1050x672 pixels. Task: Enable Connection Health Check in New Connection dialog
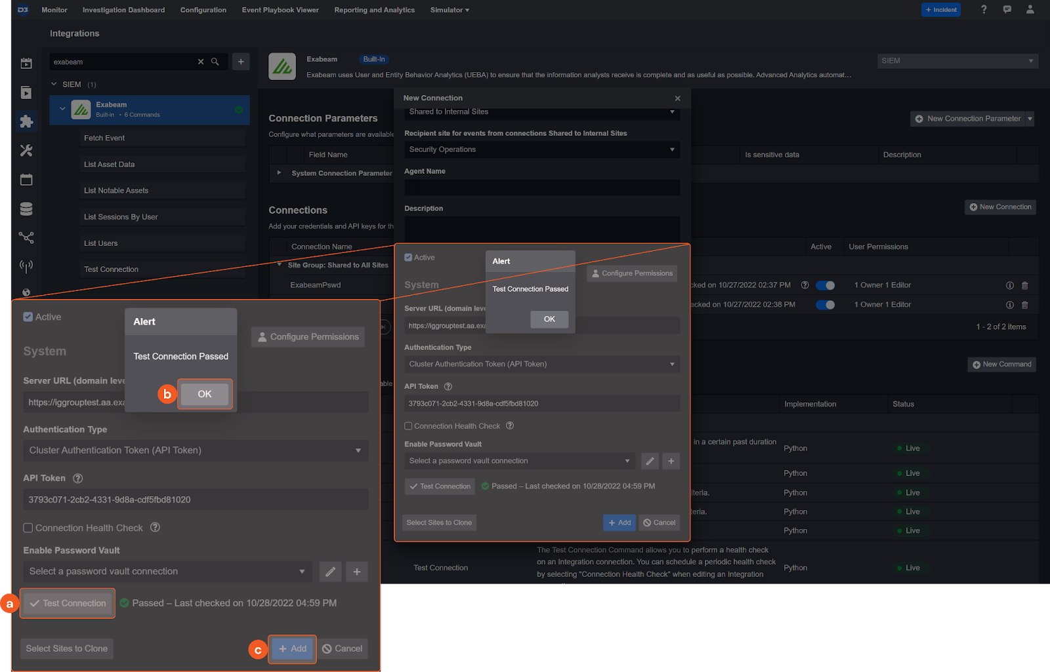pyautogui.click(x=408, y=426)
